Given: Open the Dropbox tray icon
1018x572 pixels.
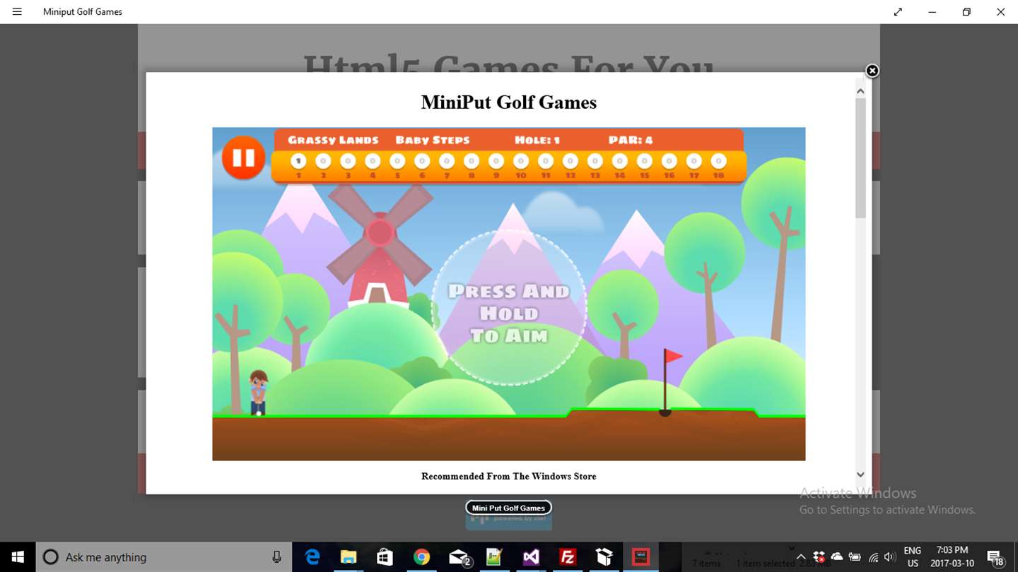Looking at the screenshot, I should click(819, 557).
